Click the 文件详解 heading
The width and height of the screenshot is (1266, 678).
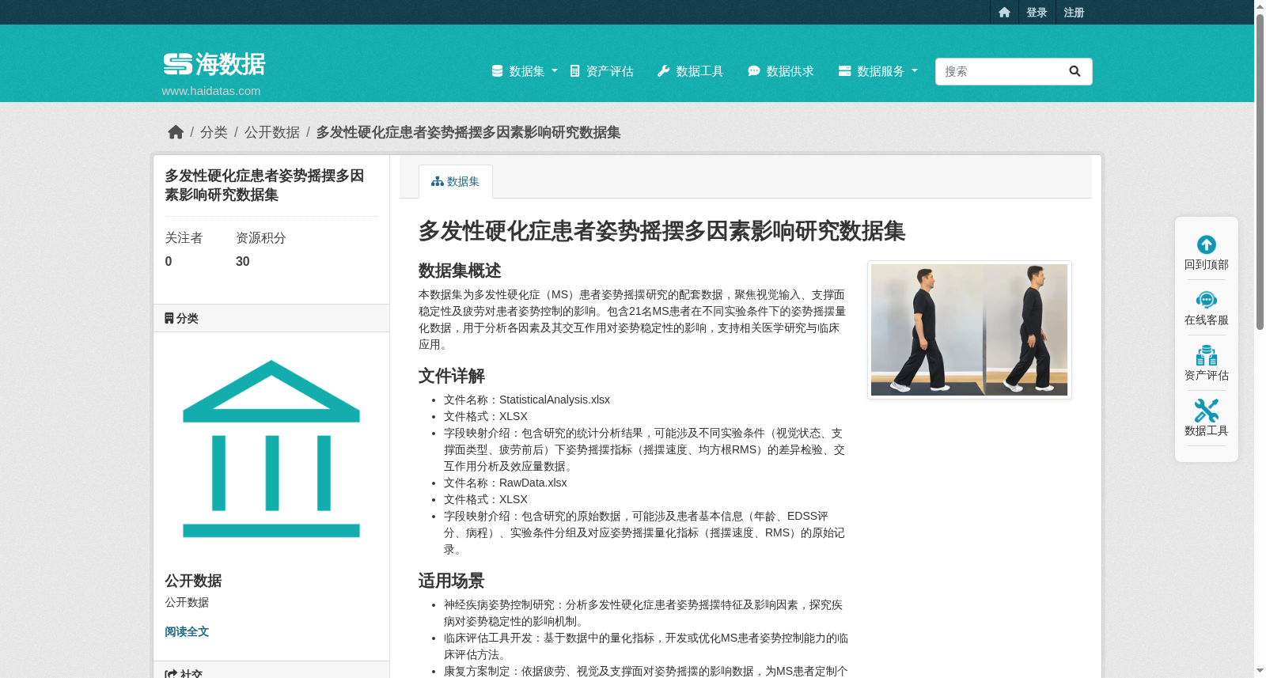pyautogui.click(x=452, y=376)
